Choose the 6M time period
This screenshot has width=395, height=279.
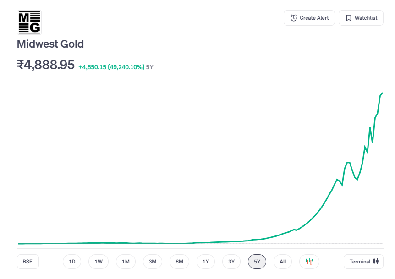(179, 262)
